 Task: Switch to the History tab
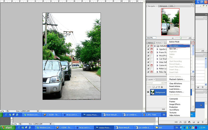(151, 43)
